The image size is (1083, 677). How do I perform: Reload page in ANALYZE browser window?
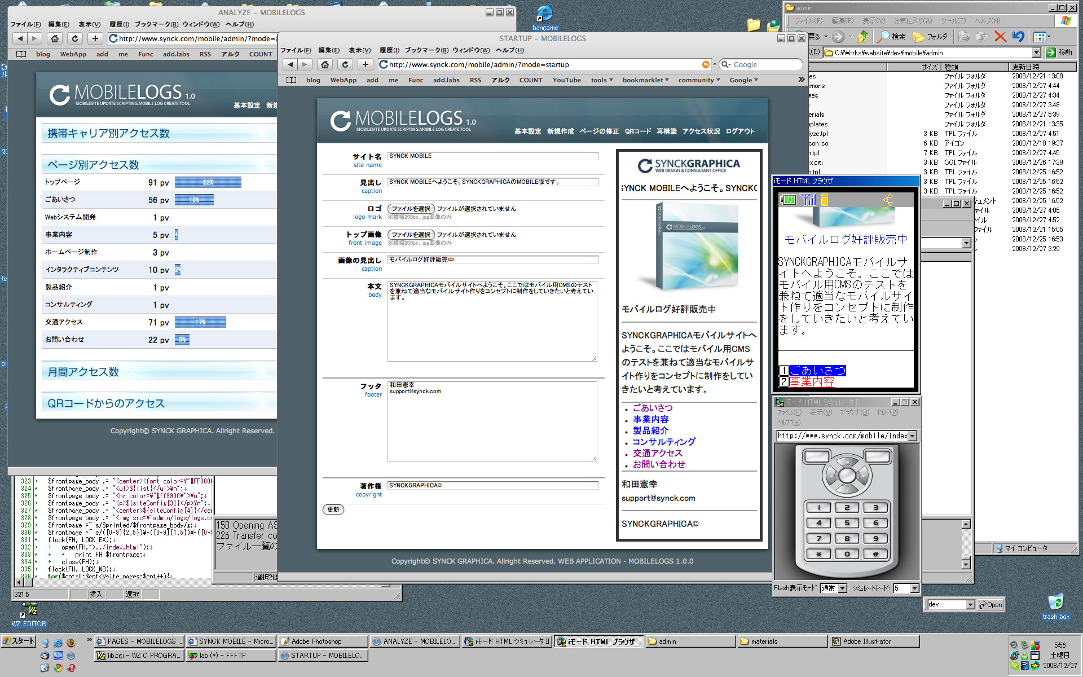point(75,38)
